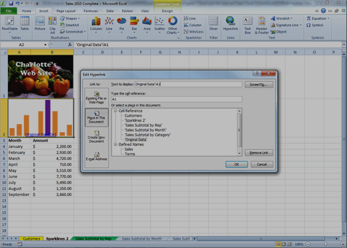
Task: Open the Customers worksheet tab
Action: click(x=31, y=239)
